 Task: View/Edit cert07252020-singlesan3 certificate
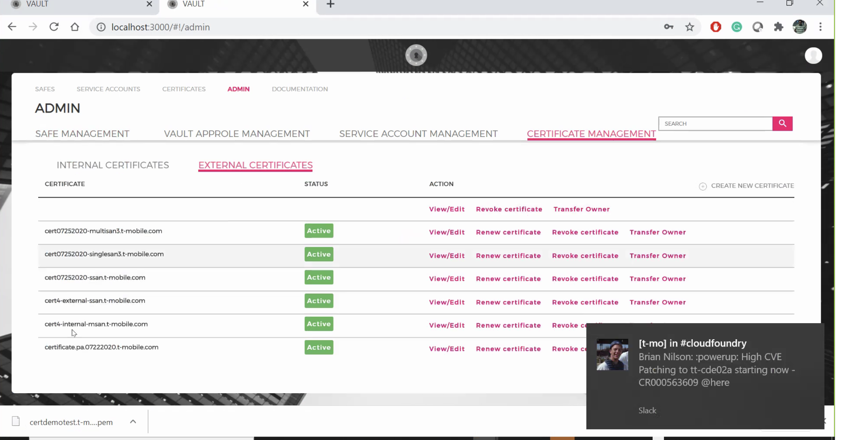tap(447, 256)
